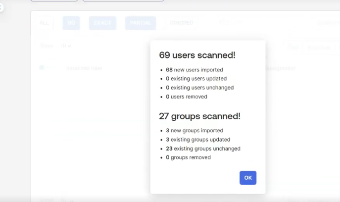340x202 pixels.
Task: Open the IGNORED filter tab
Action: pos(181,23)
